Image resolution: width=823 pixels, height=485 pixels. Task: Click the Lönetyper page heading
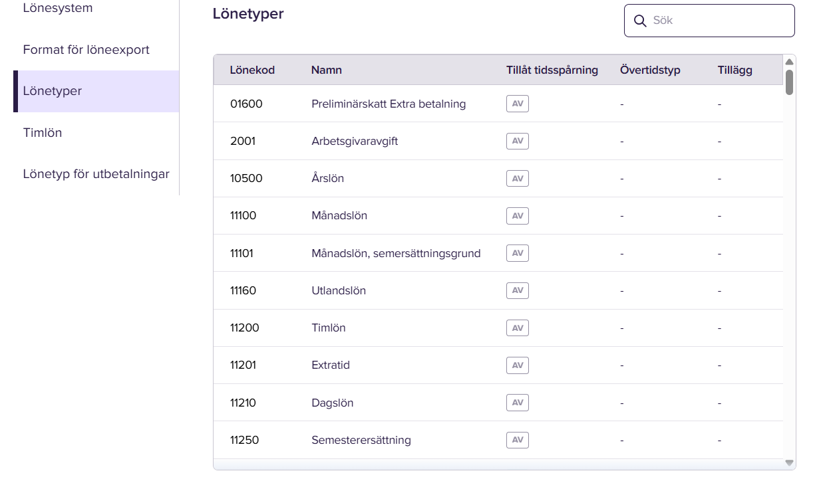[x=248, y=13]
